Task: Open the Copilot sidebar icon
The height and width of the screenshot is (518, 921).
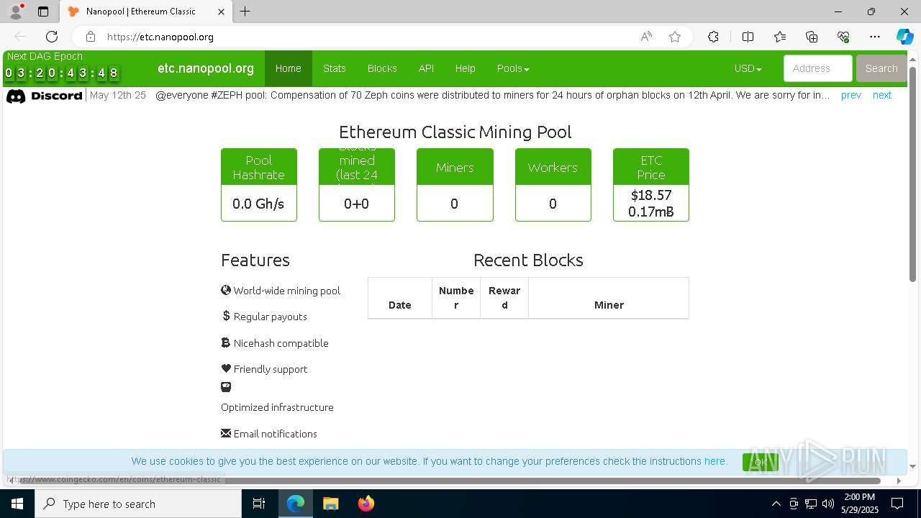Action: [904, 37]
